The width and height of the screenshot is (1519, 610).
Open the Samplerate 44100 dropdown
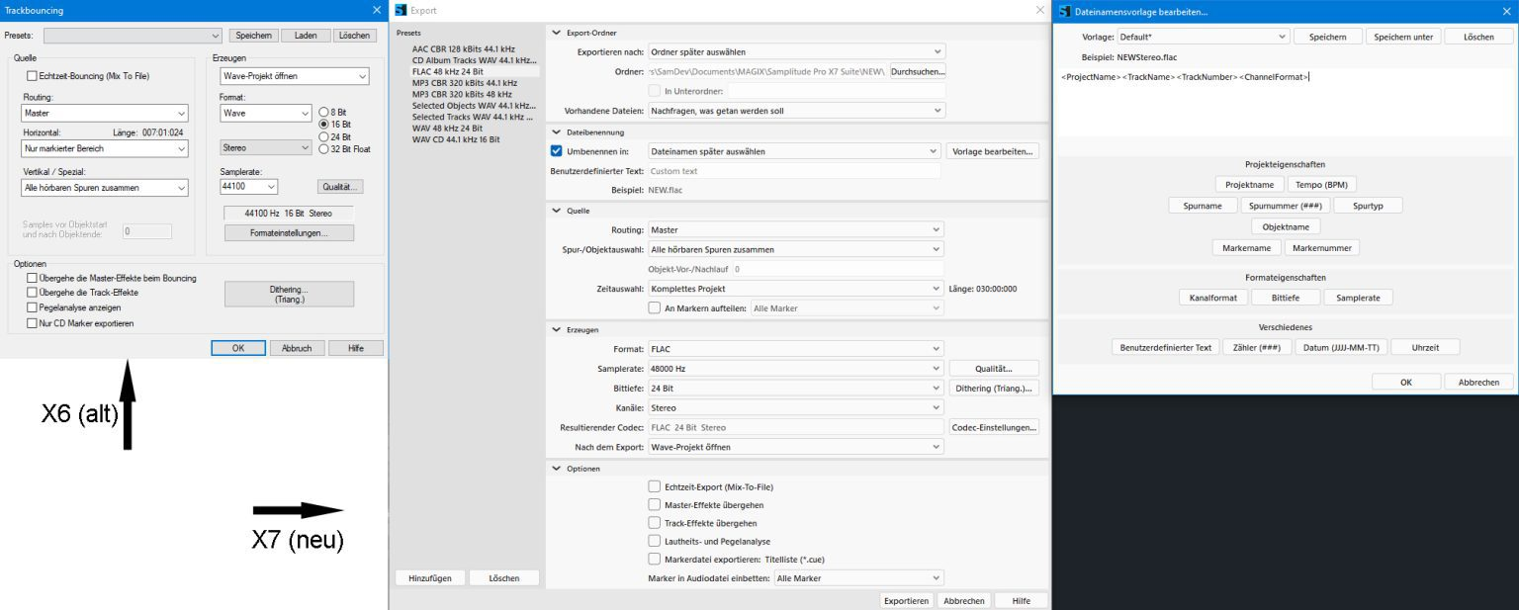coord(248,186)
